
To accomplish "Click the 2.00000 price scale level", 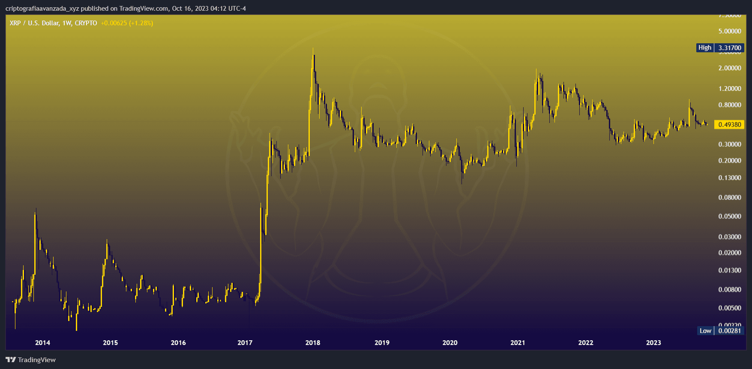I will pyautogui.click(x=730, y=68).
